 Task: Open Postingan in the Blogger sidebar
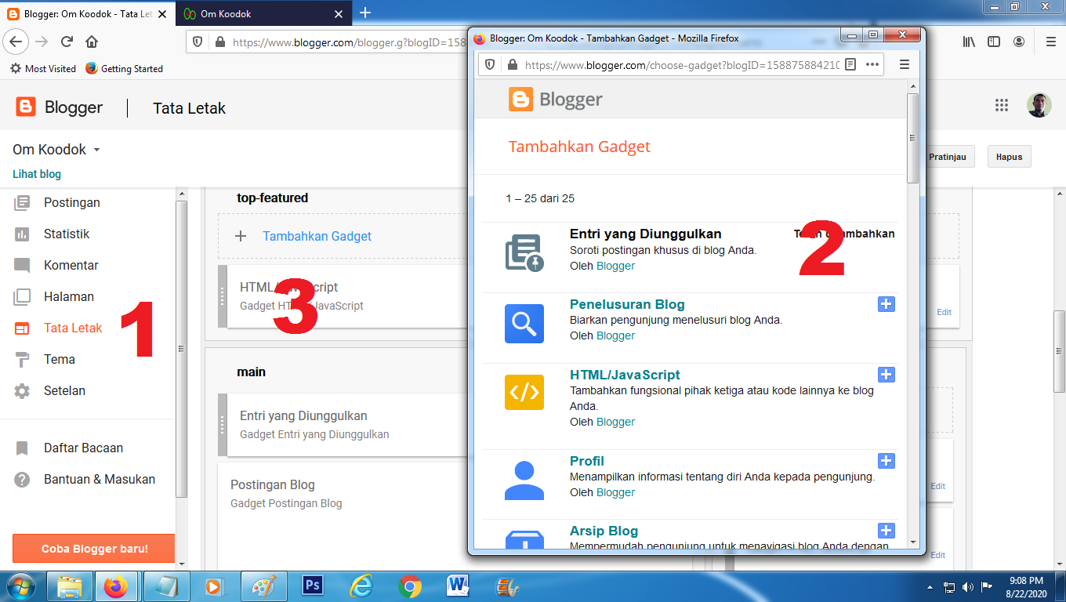(72, 202)
